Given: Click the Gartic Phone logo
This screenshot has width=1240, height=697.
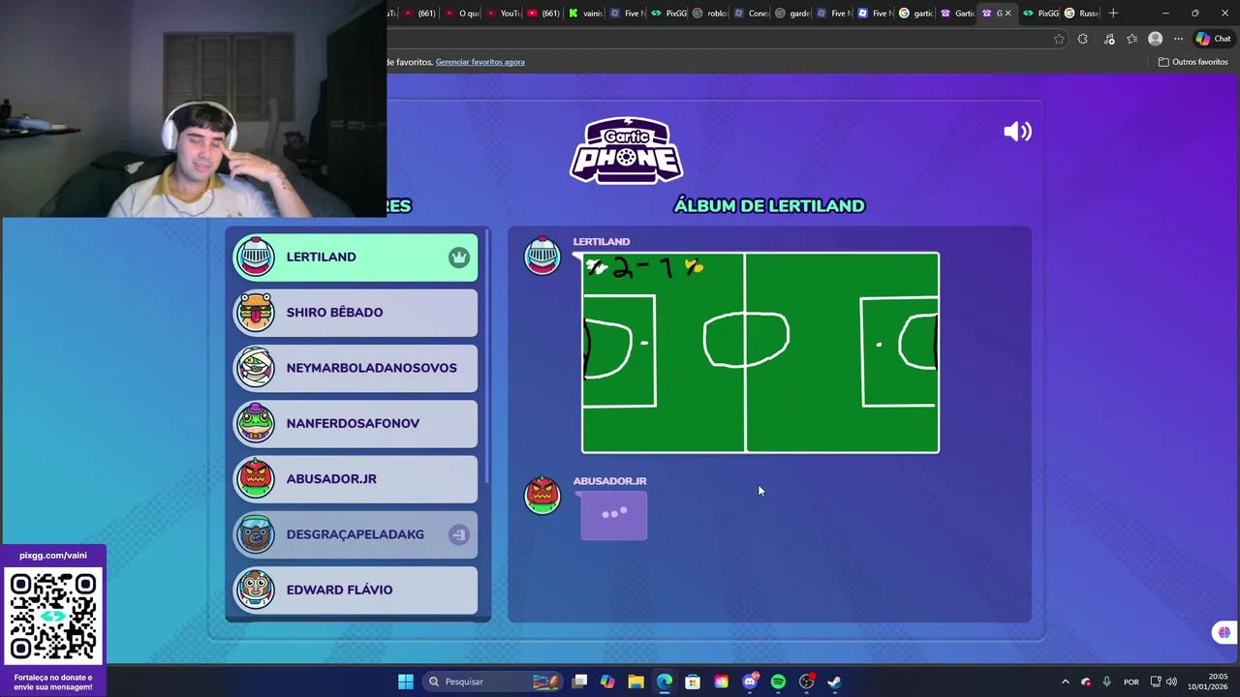Looking at the screenshot, I should tap(626, 150).
